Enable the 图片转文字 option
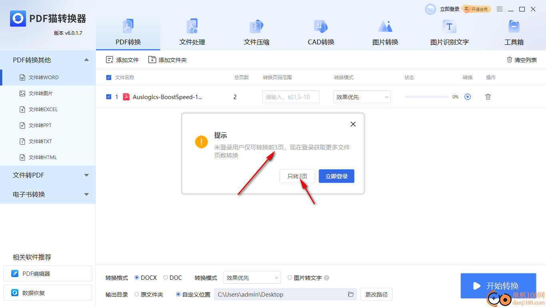The width and height of the screenshot is (546, 307). [290, 278]
